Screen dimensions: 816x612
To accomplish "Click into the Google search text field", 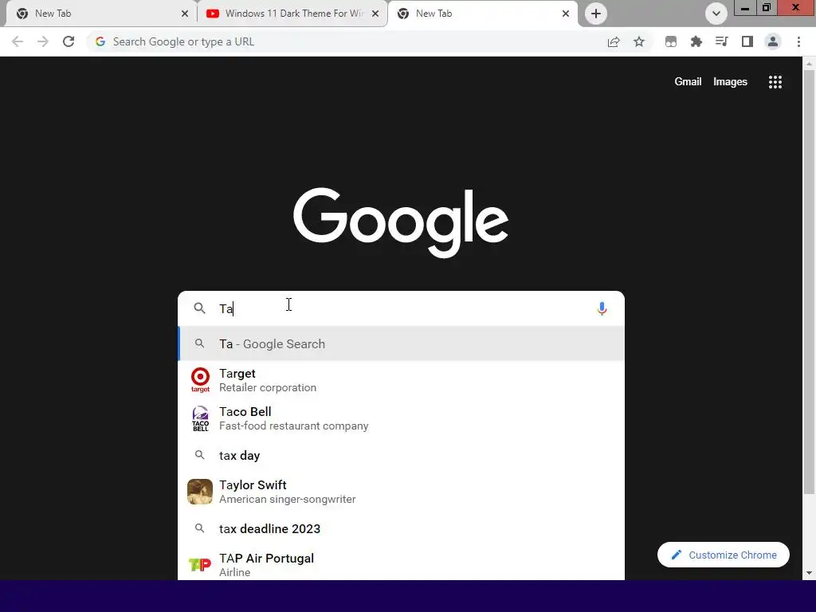I will tap(401, 308).
